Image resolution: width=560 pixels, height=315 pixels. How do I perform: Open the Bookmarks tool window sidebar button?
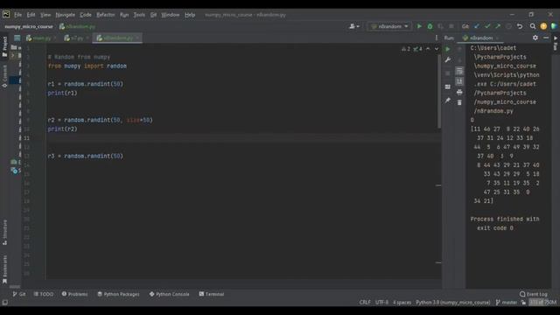4,269
